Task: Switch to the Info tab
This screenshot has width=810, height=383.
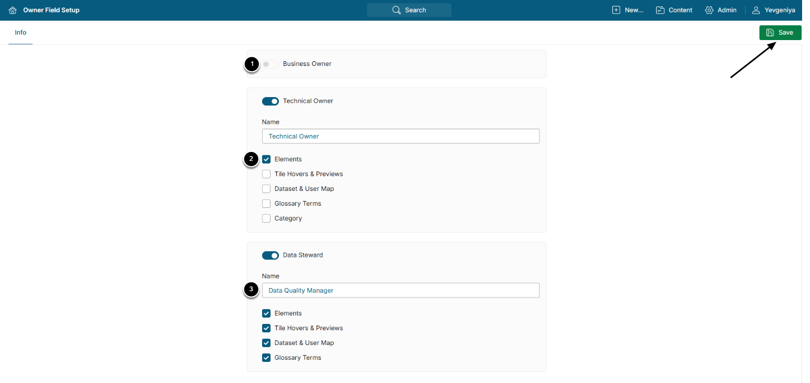Action: [21, 33]
